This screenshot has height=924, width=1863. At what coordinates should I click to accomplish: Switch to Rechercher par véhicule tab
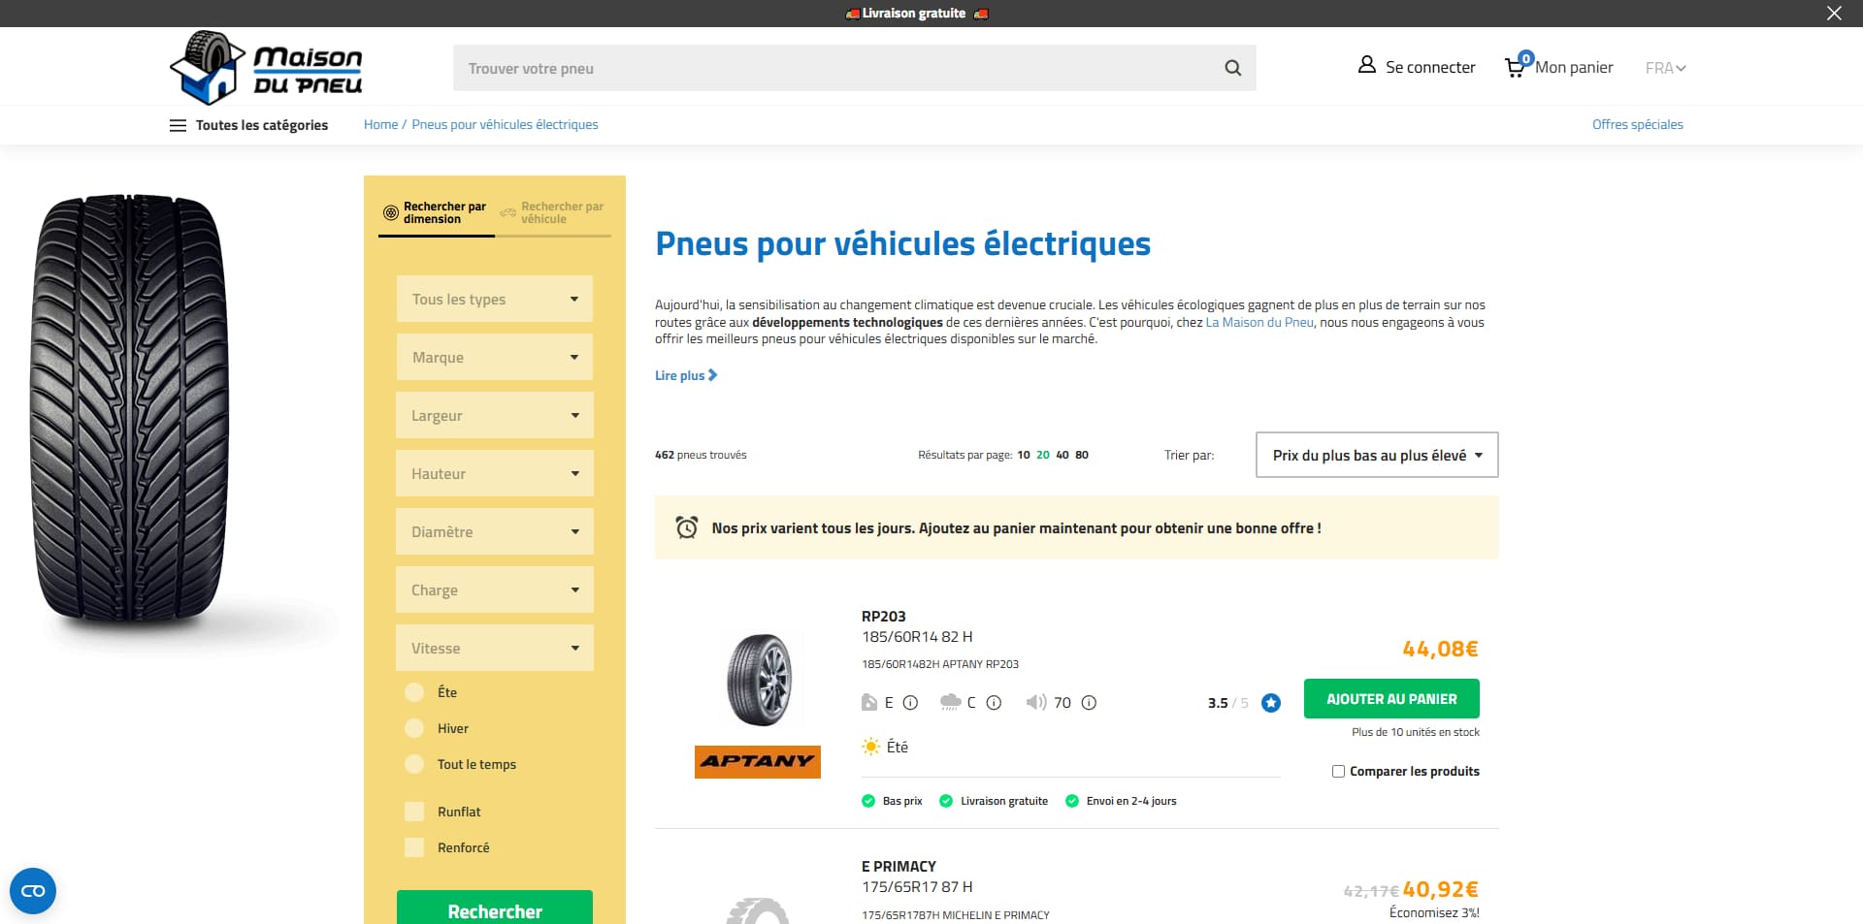point(553,212)
